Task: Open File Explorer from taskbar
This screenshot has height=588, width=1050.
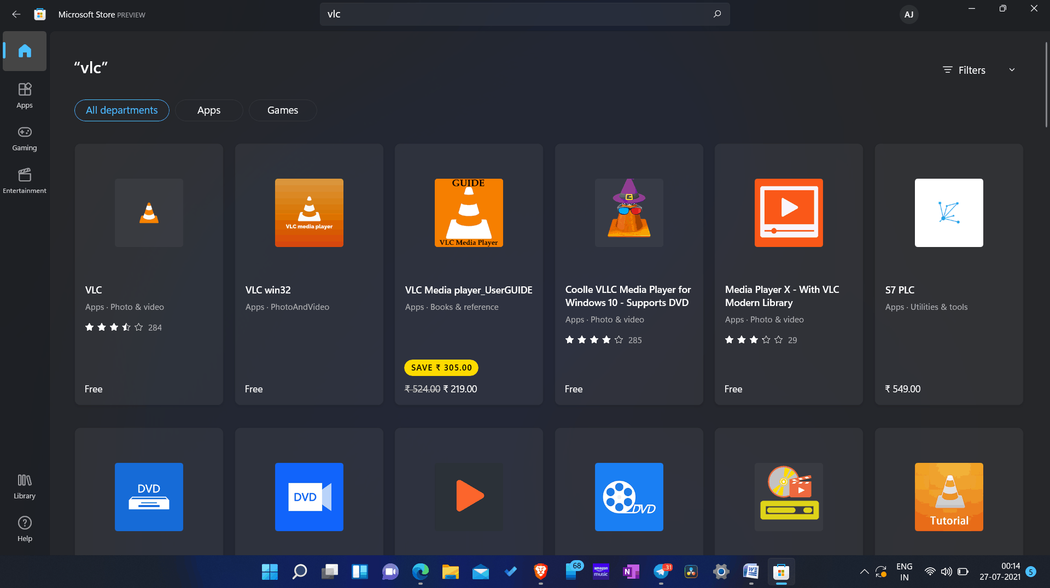Action: coord(450,572)
